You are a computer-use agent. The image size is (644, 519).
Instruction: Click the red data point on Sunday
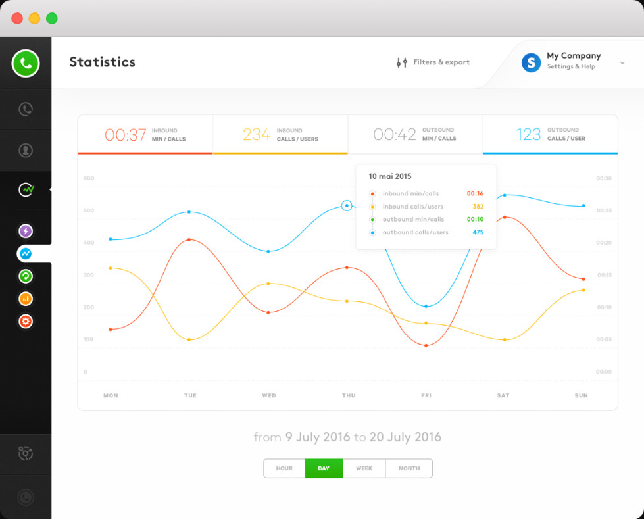point(583,279)
